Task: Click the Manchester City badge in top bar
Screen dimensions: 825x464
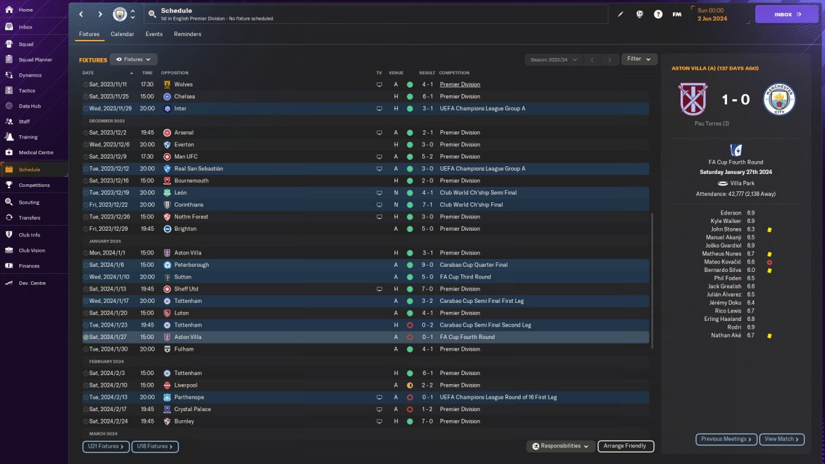Action: [120, 14]
